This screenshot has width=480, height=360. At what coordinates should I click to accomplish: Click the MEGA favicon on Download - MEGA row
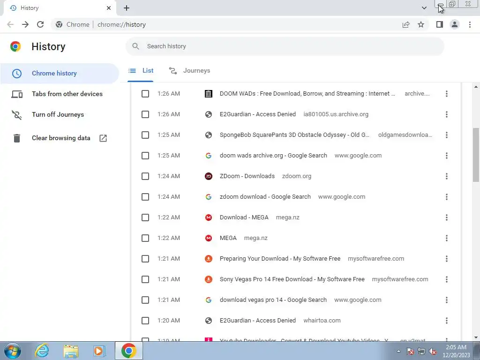209,217
